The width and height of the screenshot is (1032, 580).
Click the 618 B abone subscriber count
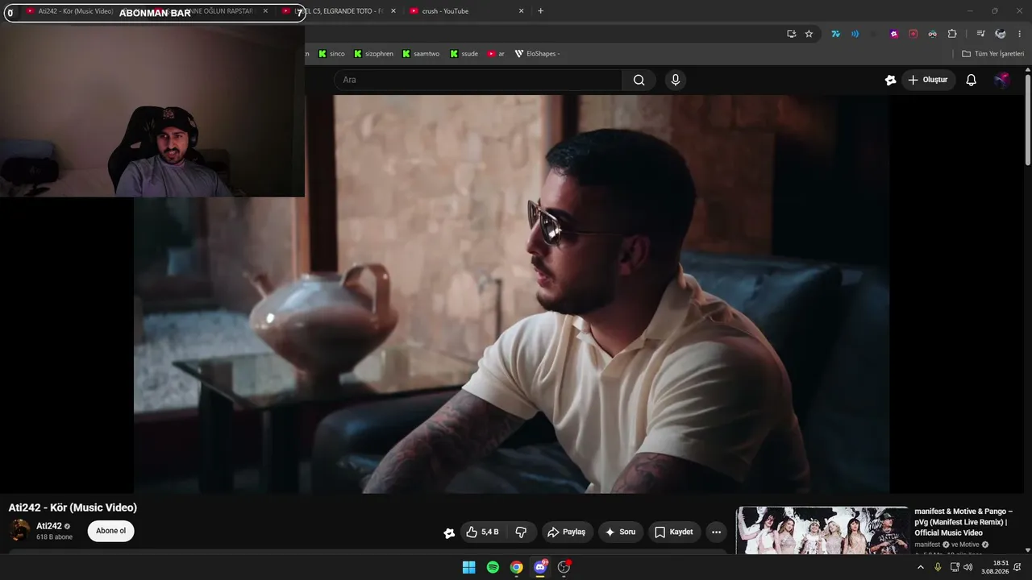click(x=54, y=537)
